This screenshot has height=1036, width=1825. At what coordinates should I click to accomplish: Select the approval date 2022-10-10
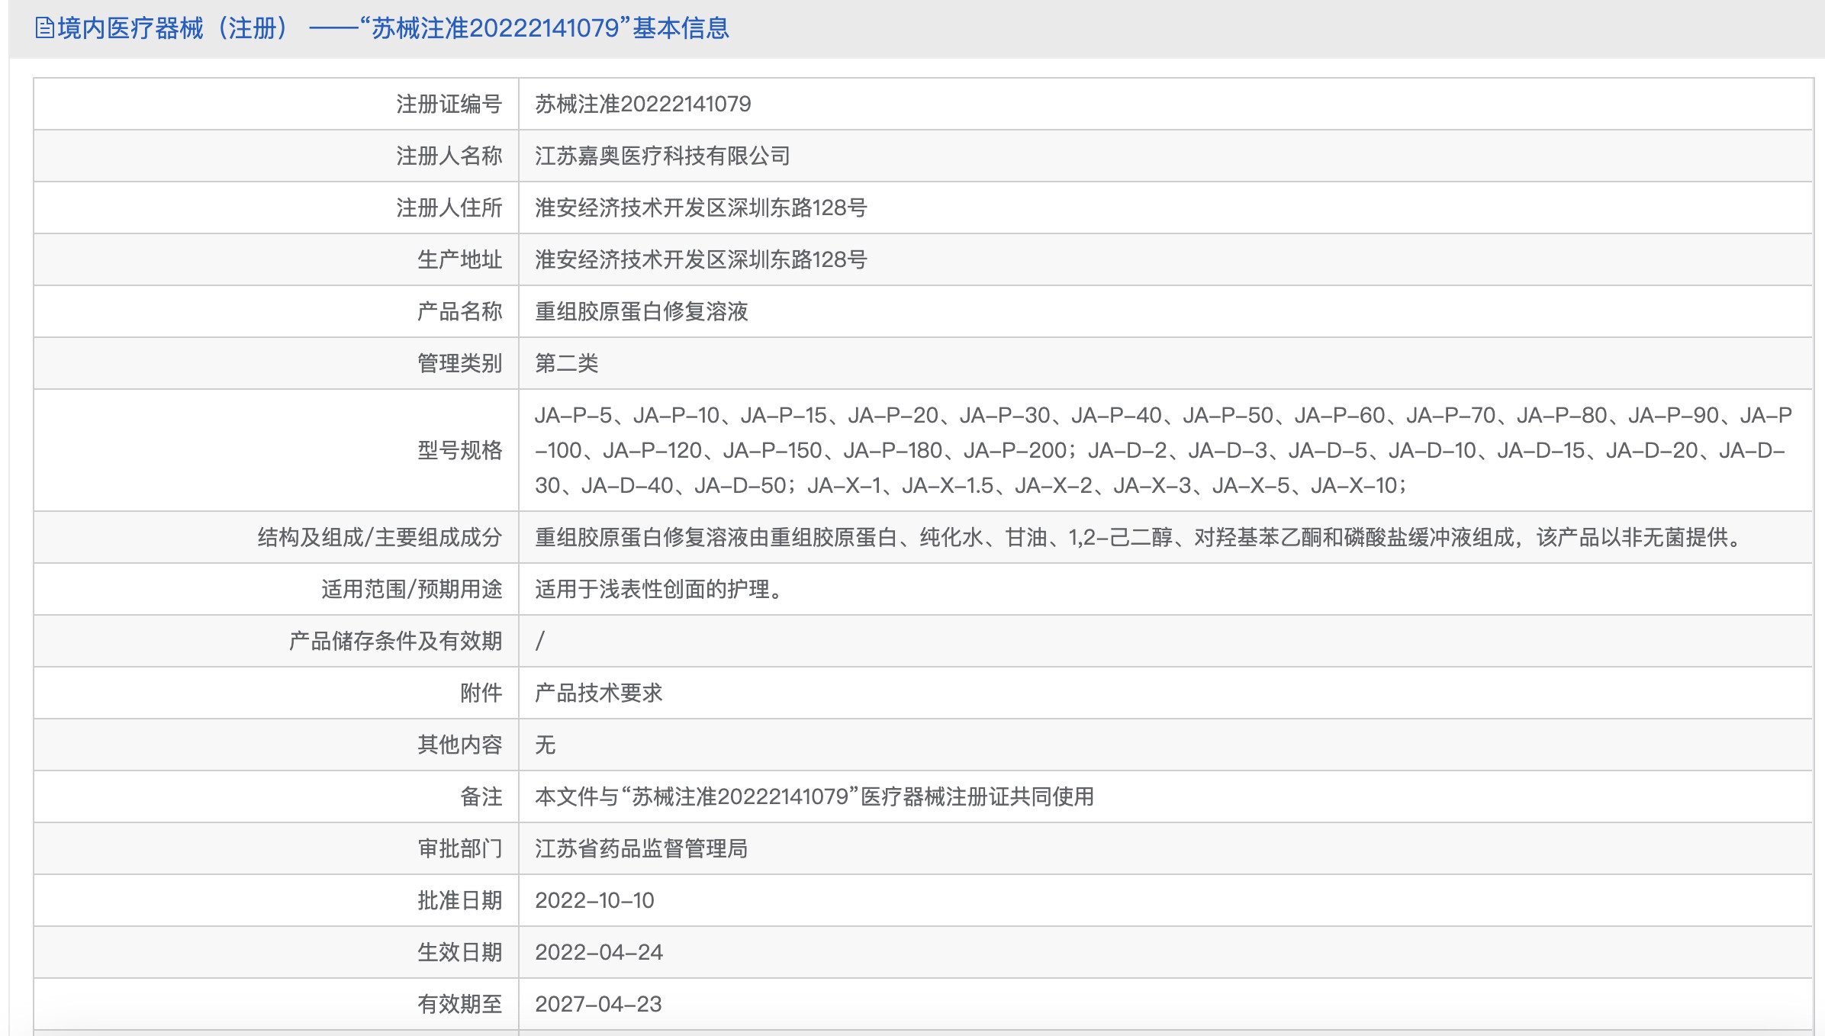tap(594, 900)
